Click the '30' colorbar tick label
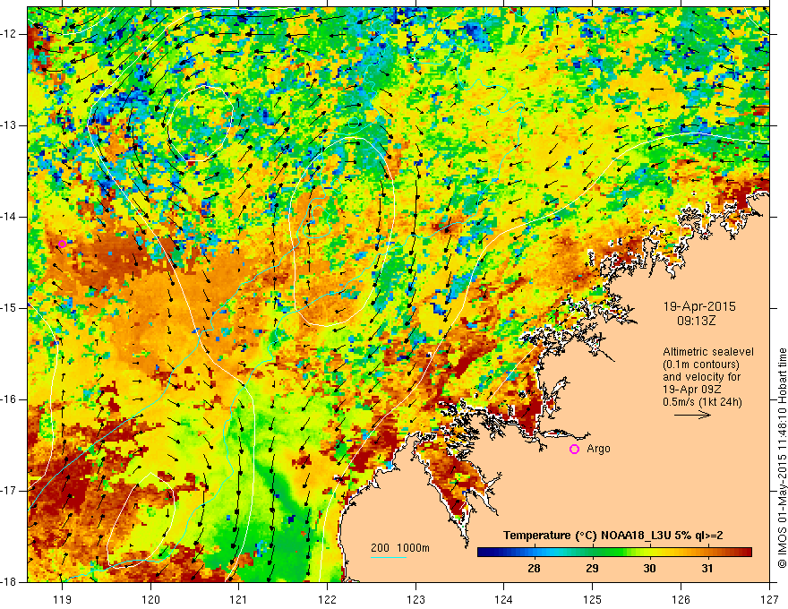The height and width of the screenshot is (609, 788). click(x=650, y=569)
